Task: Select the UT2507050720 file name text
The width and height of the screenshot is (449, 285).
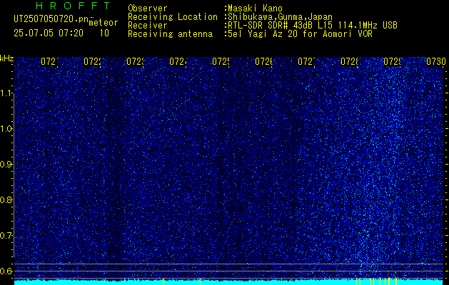Action: pos(51,19)
